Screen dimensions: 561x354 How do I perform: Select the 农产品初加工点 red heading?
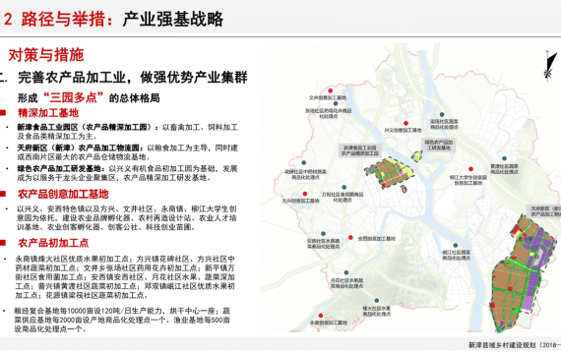53,243
